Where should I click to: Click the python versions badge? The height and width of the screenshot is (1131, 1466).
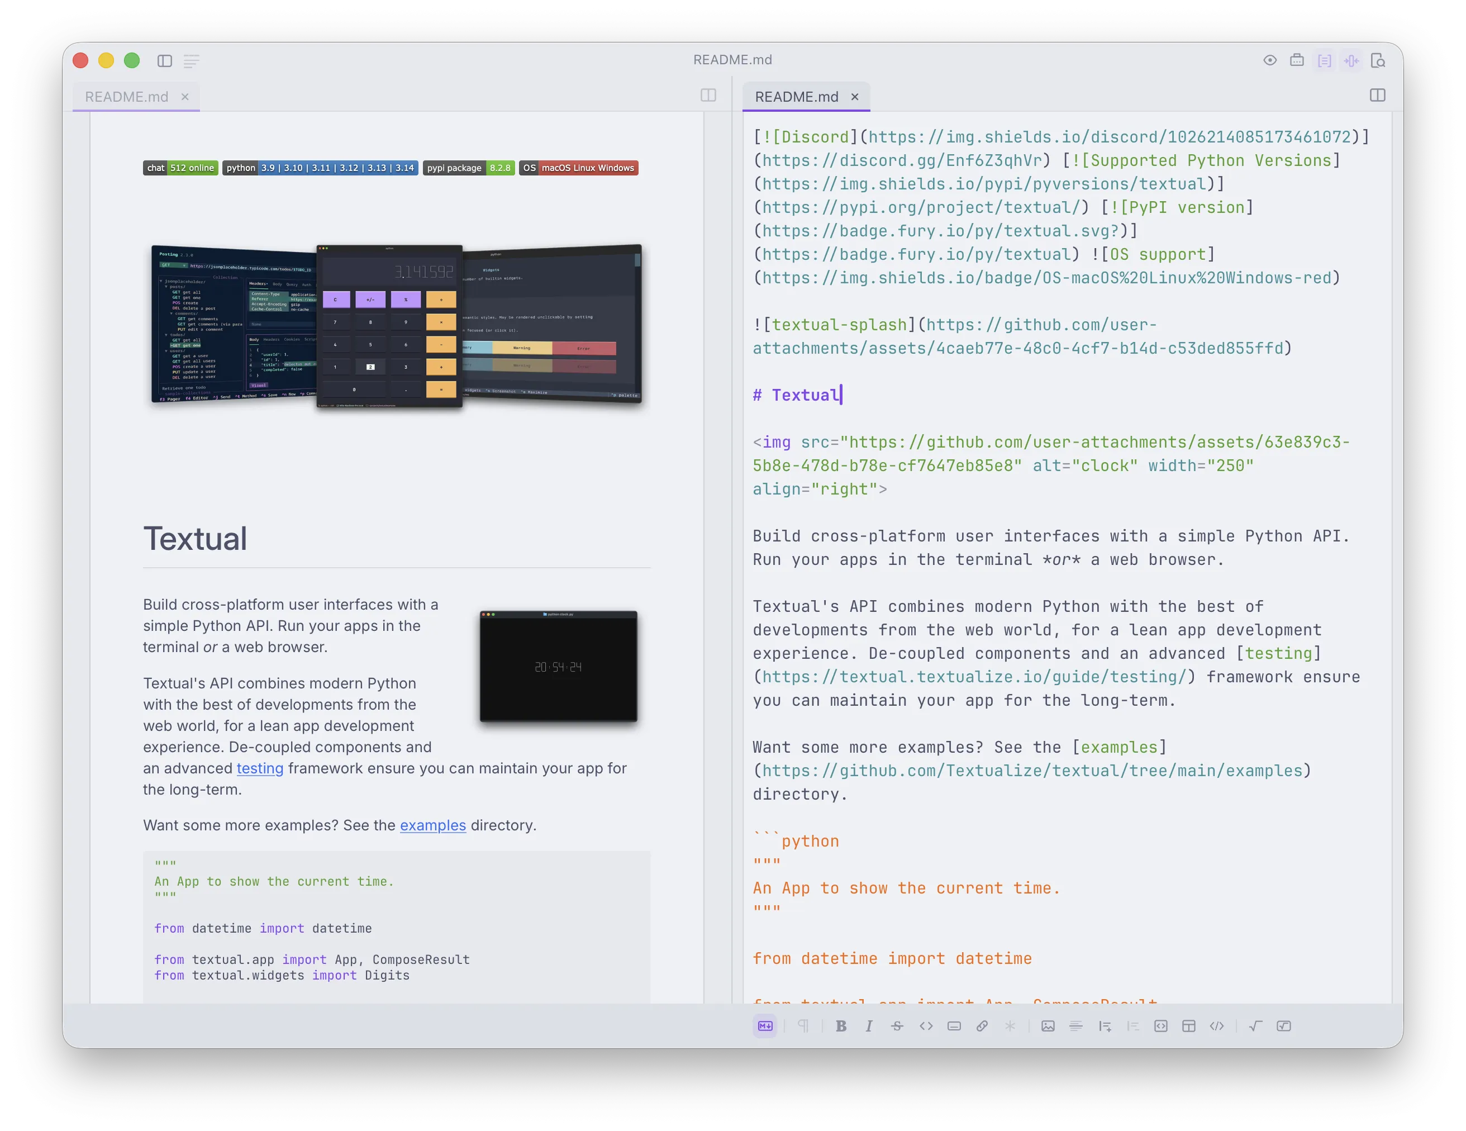click(x=320, y=168)
